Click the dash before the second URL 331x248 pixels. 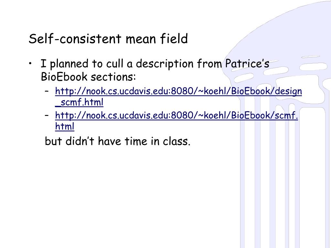click(47, 116)
